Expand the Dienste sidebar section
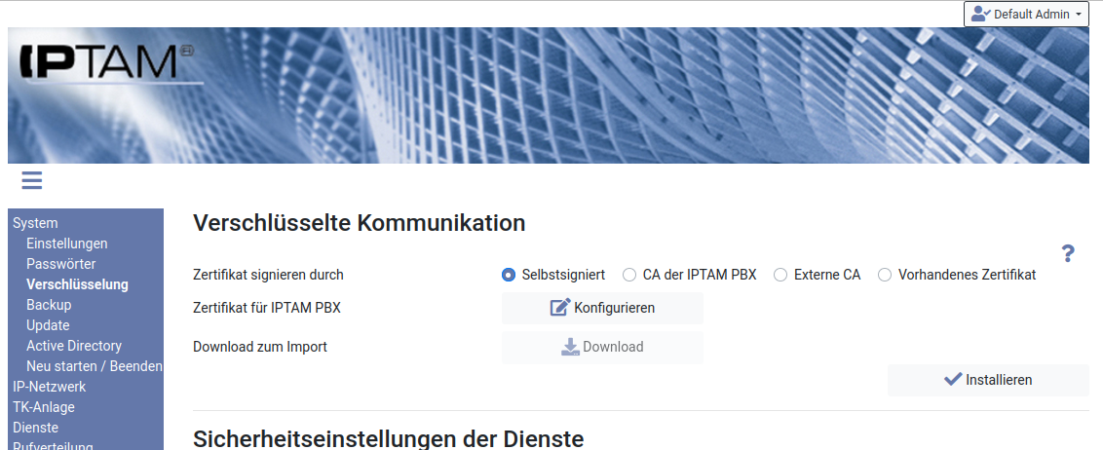Viewport: 1103px width, 450px height. click(x=36, y=428)
